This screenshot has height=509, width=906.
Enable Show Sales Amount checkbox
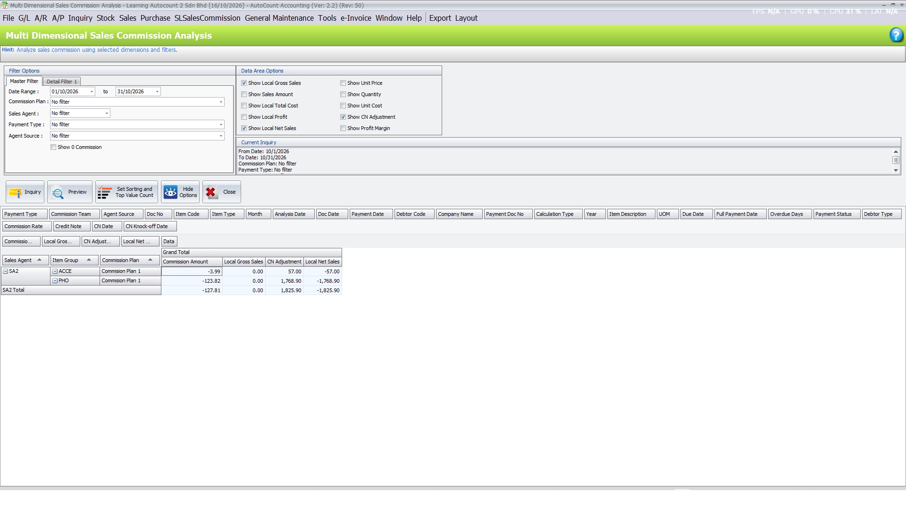pos(244,94)
